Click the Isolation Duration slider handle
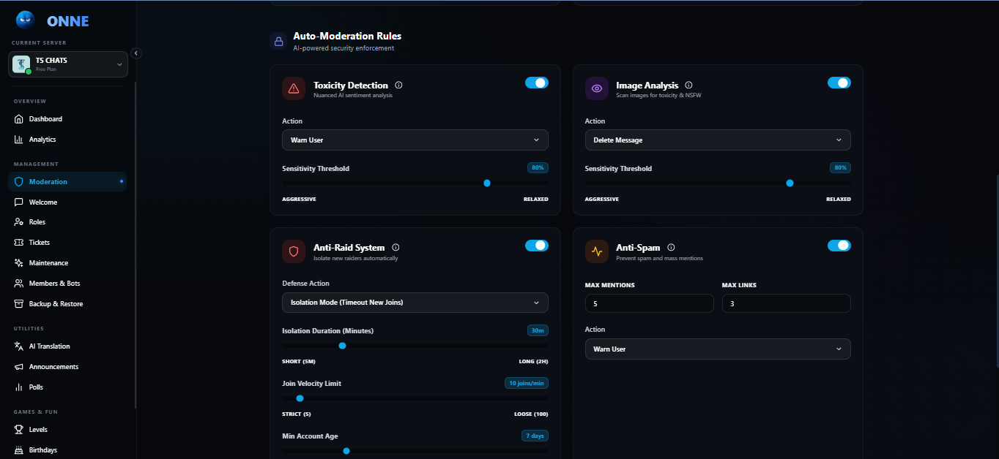This screenshot has height=459, width=999. pyautogui.click(x=342, y=346)
